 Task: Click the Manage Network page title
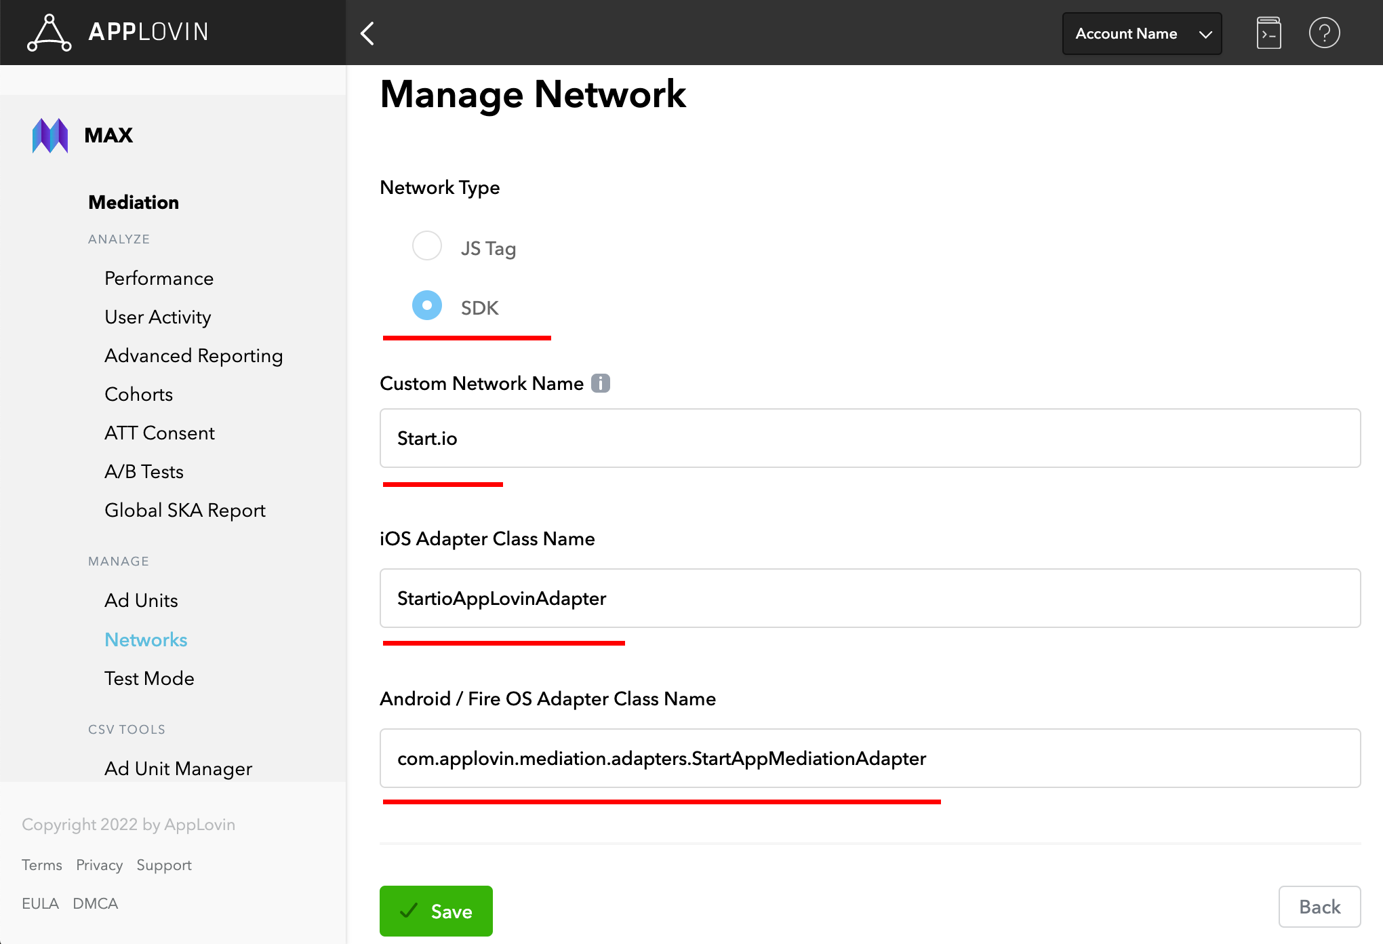[533, 94]
